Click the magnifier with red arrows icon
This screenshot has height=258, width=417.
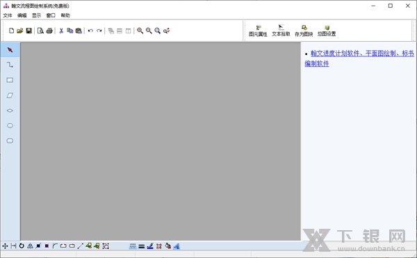pos(167,31)
